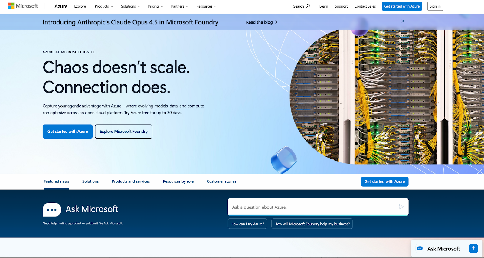
Task: Click How will Microsoft Foundry help suggestion
Action: coord(312,224)
